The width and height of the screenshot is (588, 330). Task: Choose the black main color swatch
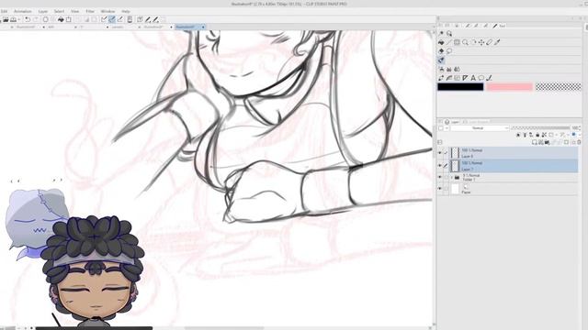coord(460,87)
